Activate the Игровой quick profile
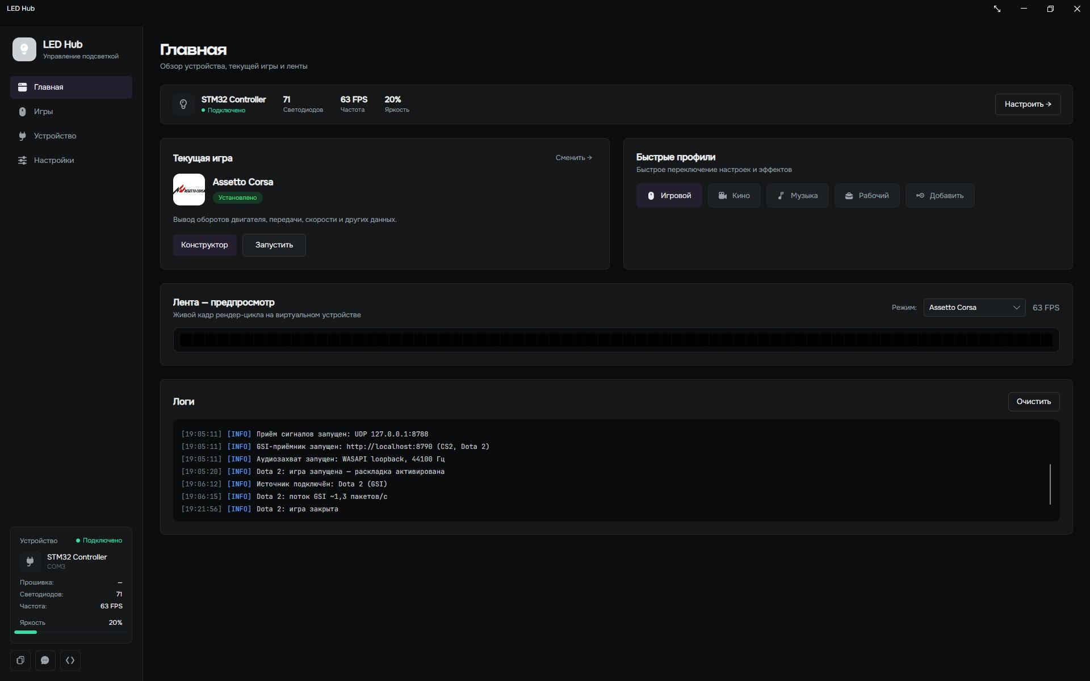 [x=669, y=195]
